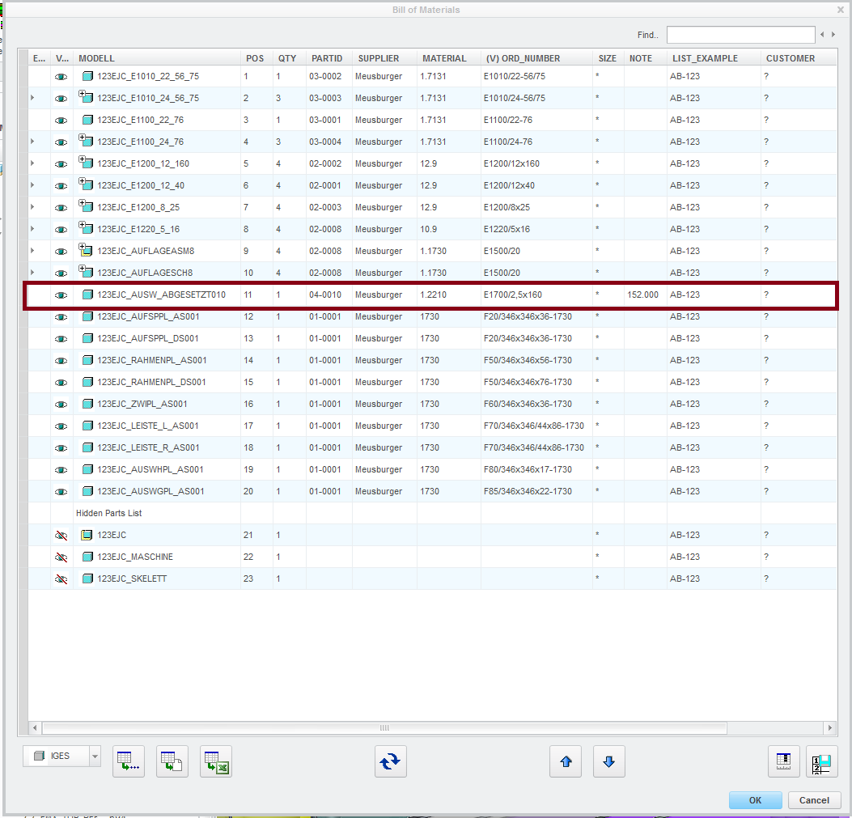
Task: Sort by MODELL column header
Action: point(157,58)
